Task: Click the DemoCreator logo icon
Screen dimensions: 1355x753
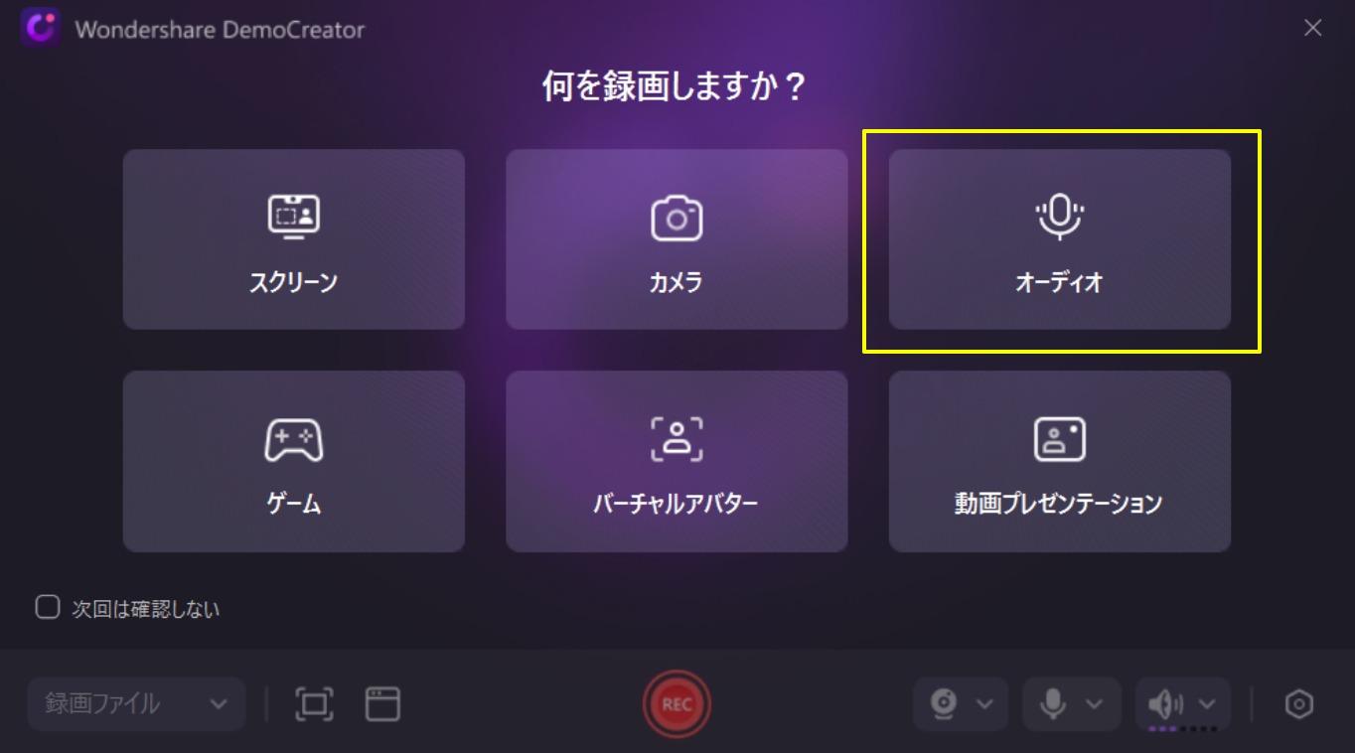Action: point(41,29)
